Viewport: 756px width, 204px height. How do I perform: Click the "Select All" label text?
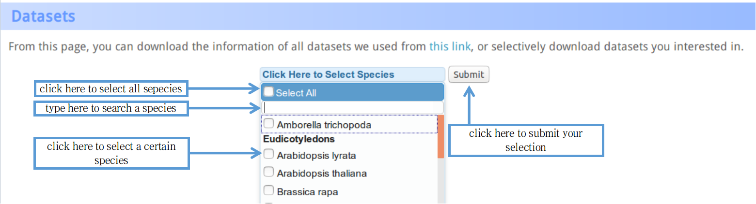296,93
